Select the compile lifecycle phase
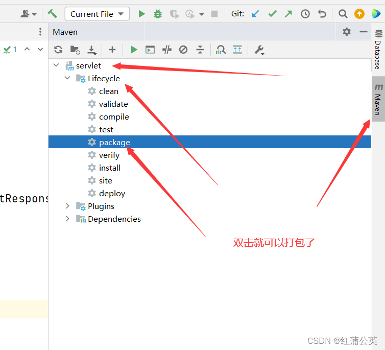Viewport: 385px width, 350px height. tap(114, 117)
